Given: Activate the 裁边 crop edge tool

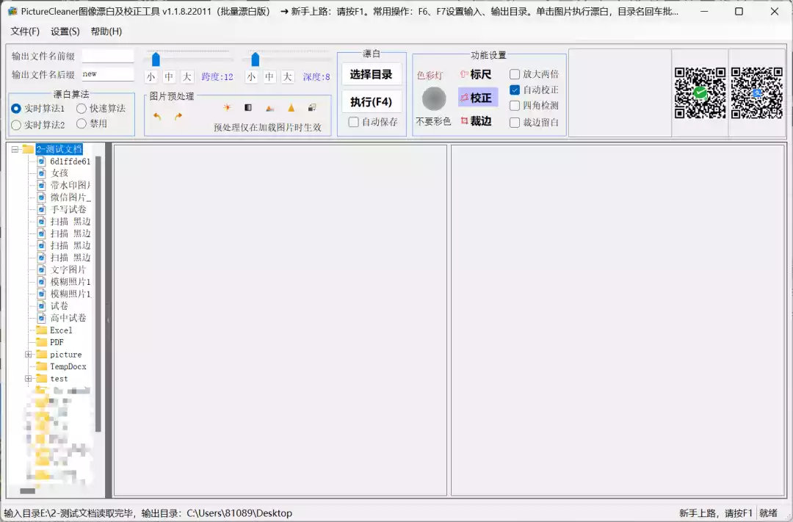Looking at the screenshot, I should click(x=477, y=121).
